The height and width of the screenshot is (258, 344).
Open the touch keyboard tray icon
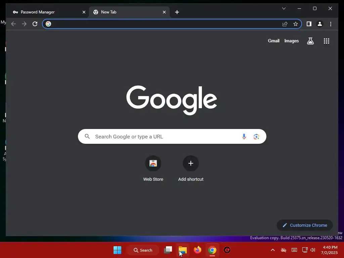(294, 250)
